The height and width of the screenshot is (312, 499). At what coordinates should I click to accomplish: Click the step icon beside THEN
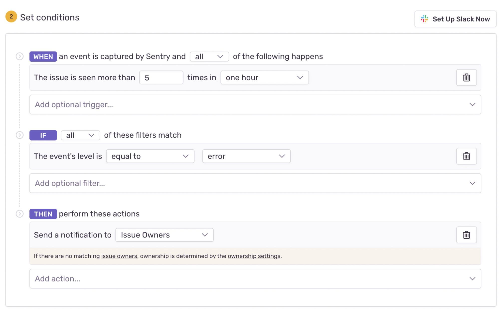(20, 214)
